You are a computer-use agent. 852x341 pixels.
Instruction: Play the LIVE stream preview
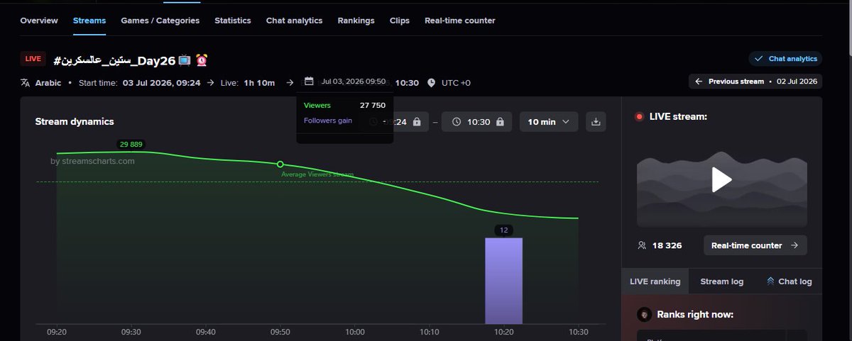(722, 180)
